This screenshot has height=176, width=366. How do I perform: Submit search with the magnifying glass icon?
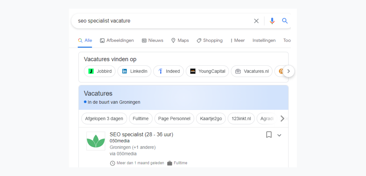285,21
